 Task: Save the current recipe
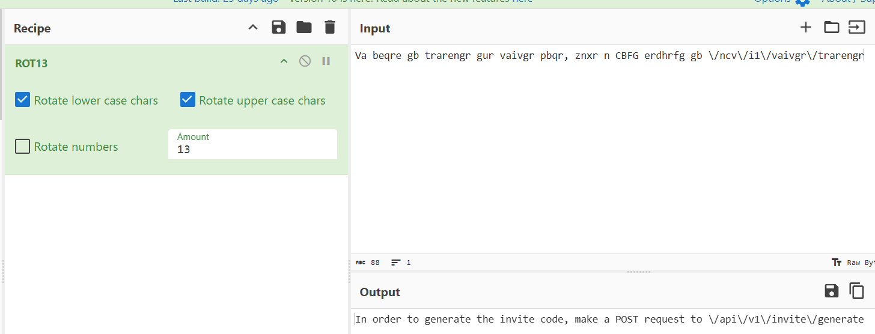click(x=279, y=27)
